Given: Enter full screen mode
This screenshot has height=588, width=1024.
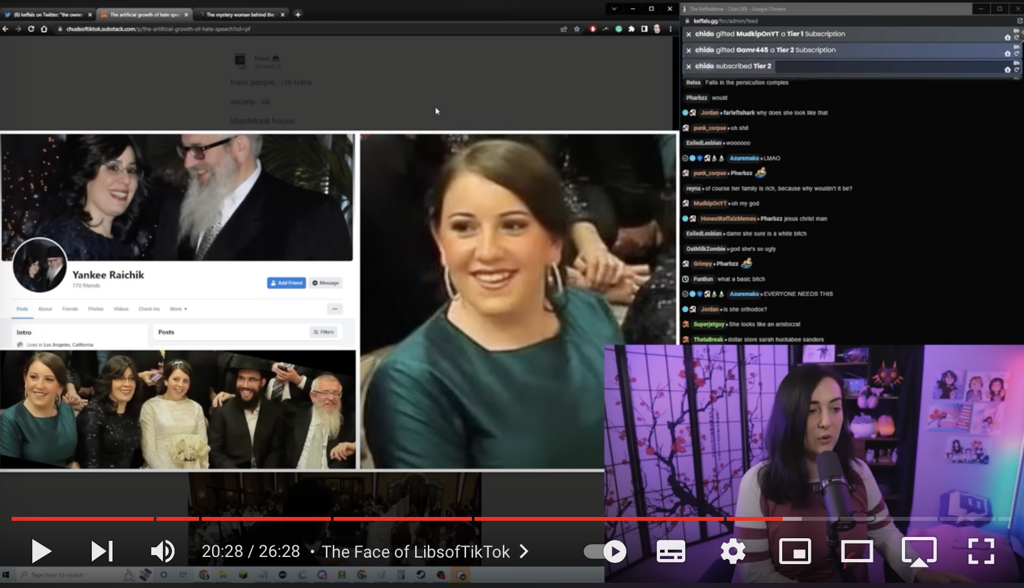Looking at the screenshot, I should point(981,551).
